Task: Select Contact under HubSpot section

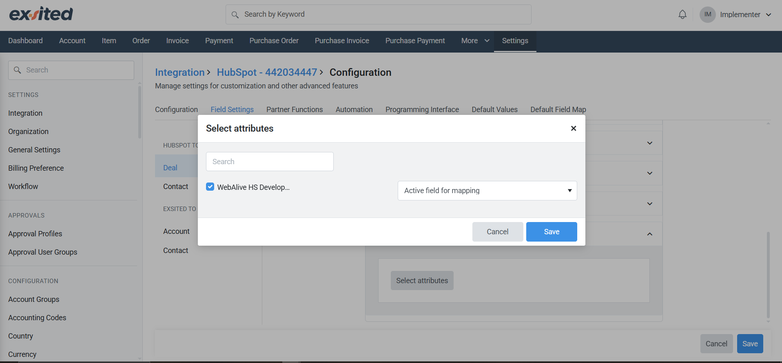Action: pyautogui.click(x=175, y=187)
